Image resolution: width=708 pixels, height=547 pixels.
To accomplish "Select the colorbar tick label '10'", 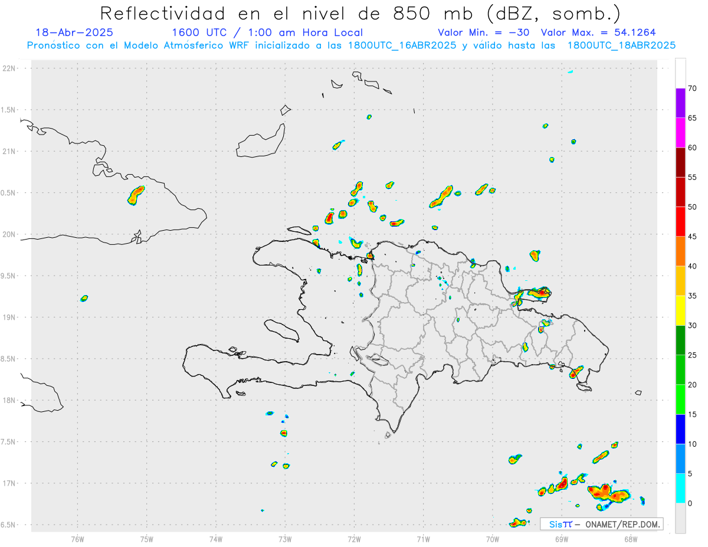I will pos(693,444).
